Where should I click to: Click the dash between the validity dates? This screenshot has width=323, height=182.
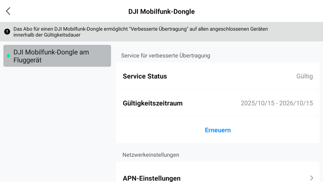pyautogui.click(x=277, y=103)
